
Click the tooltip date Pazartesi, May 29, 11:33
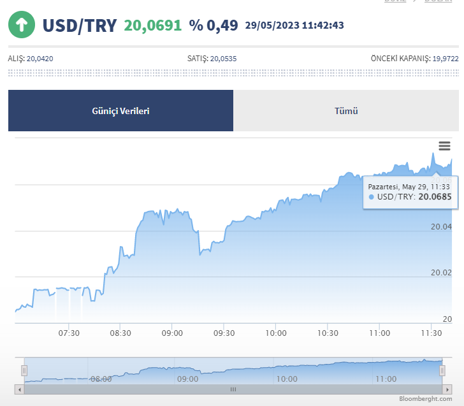click(x=409, y=187)
